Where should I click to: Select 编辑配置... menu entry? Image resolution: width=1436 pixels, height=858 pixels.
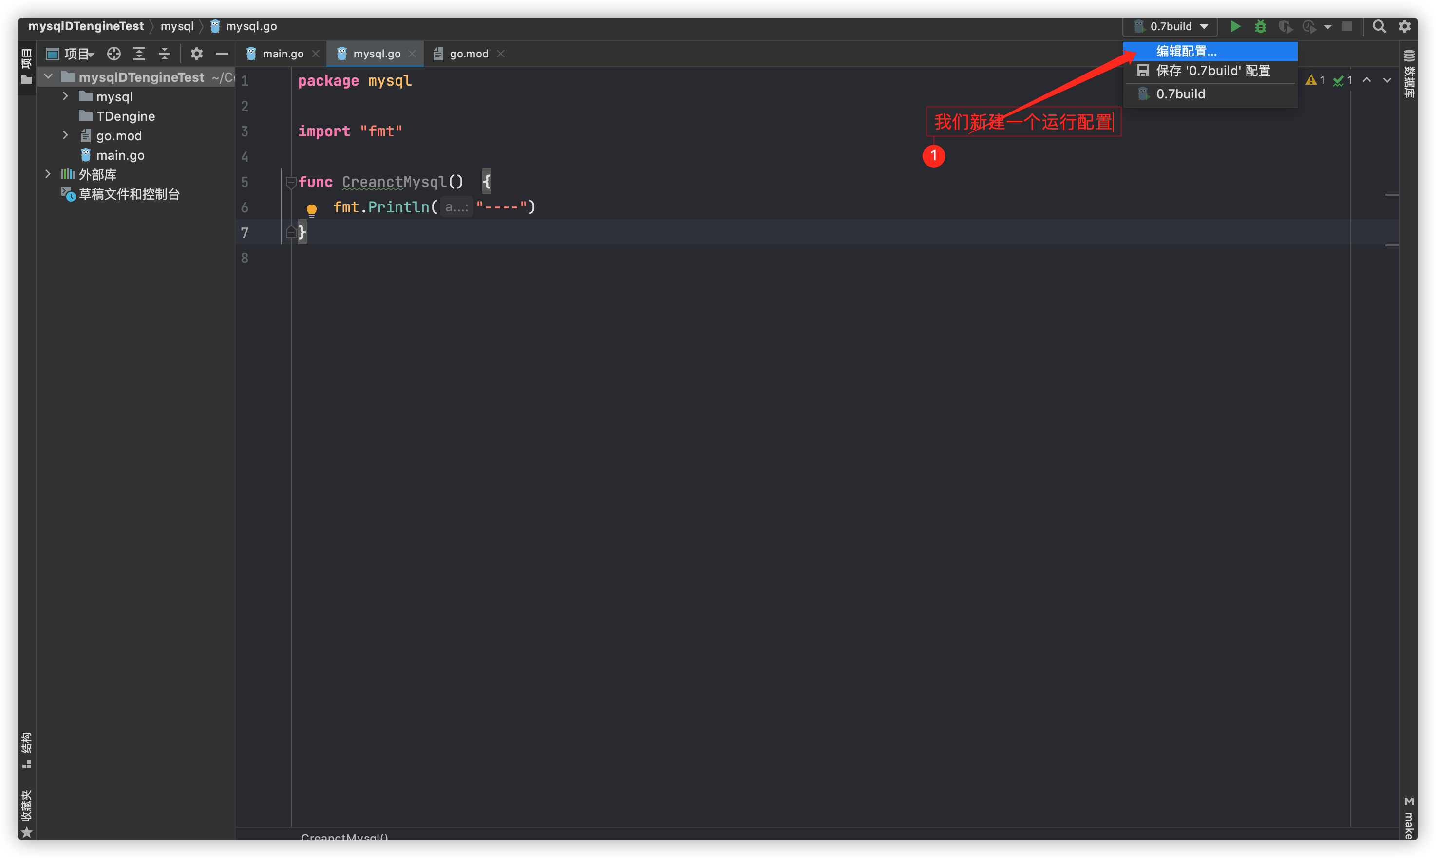click(x=1186, y=52)
